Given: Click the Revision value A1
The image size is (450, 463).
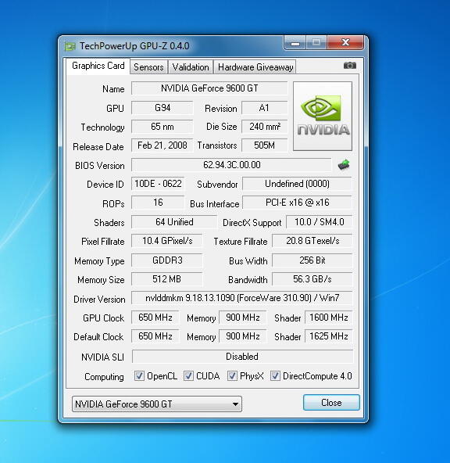Looking at the screenshot, I should (x=264, y=108).
